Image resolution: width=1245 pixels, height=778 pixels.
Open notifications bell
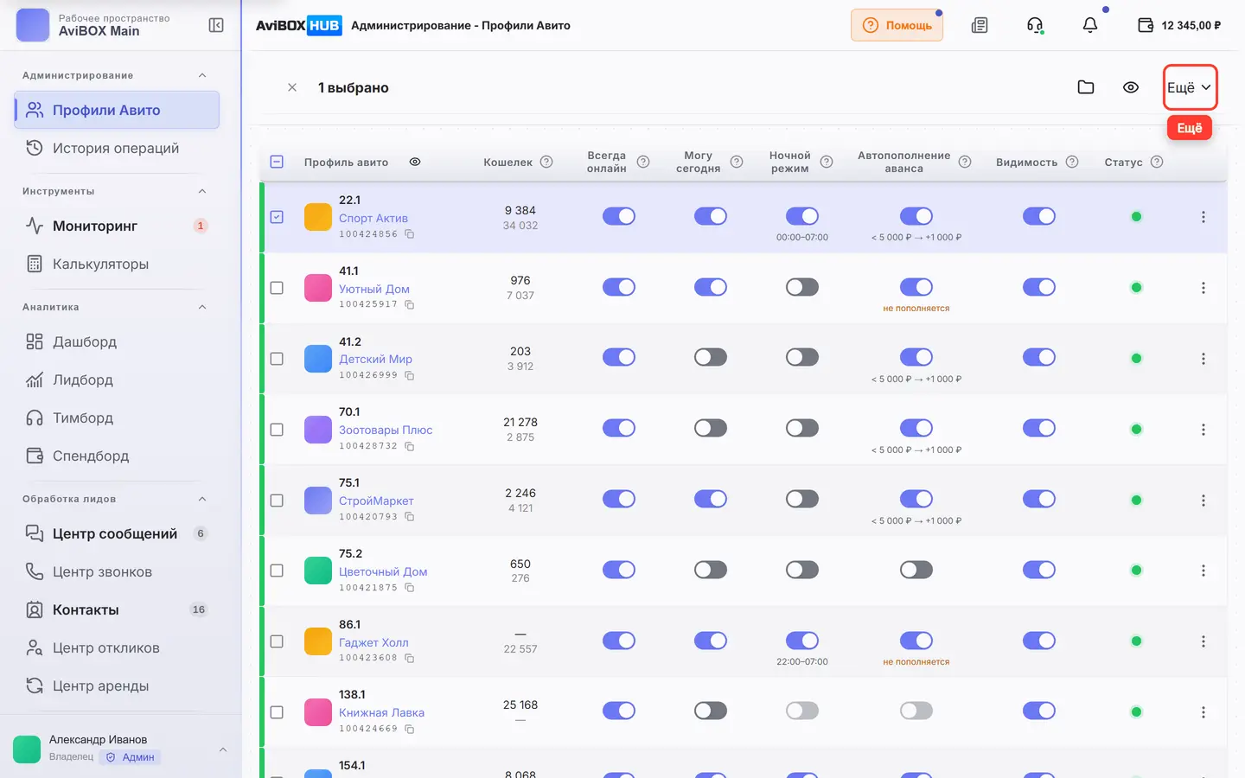(x=1090, y=25)
